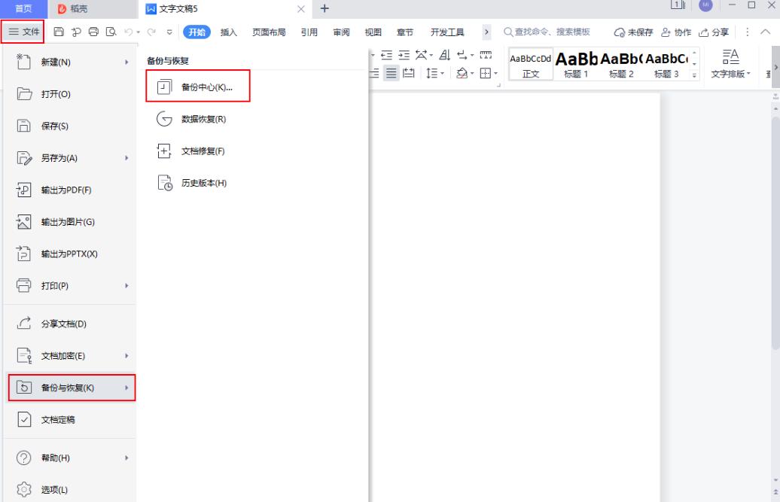
Task: Open the line spacing dropdown
Action: click(x=442, y=73)
